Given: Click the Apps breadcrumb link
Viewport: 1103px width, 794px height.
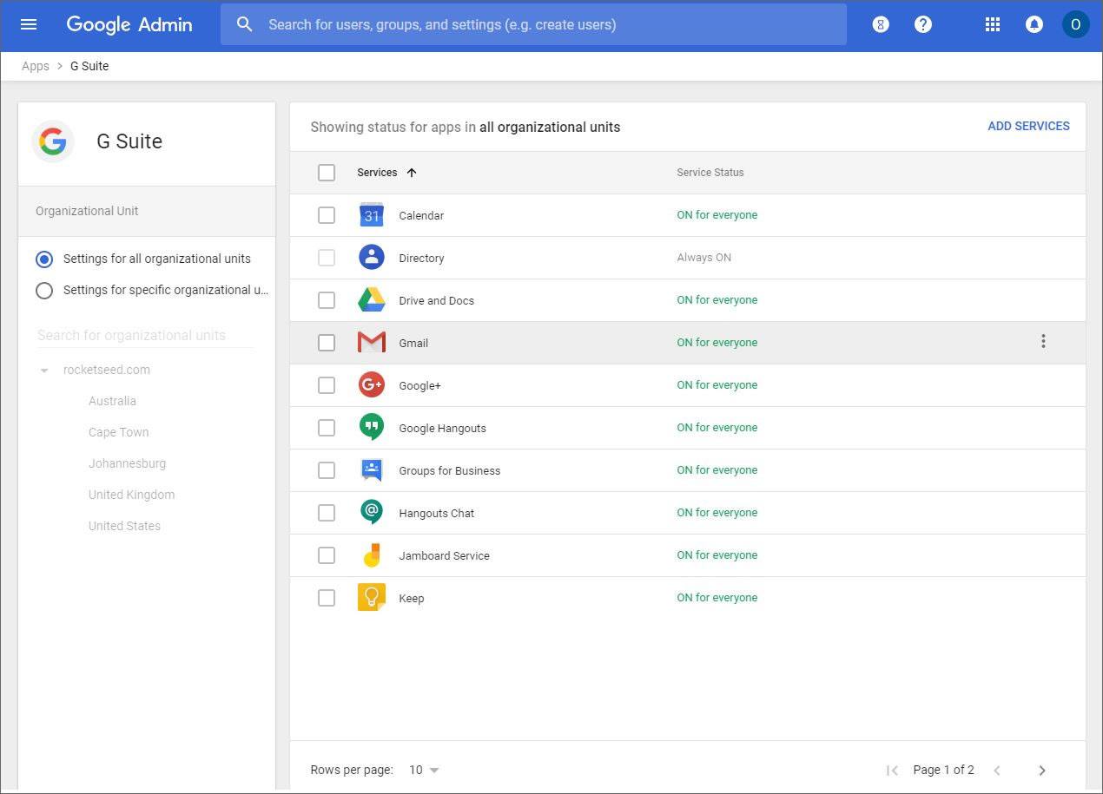Looking at the screenshot, I should [36, 66].
